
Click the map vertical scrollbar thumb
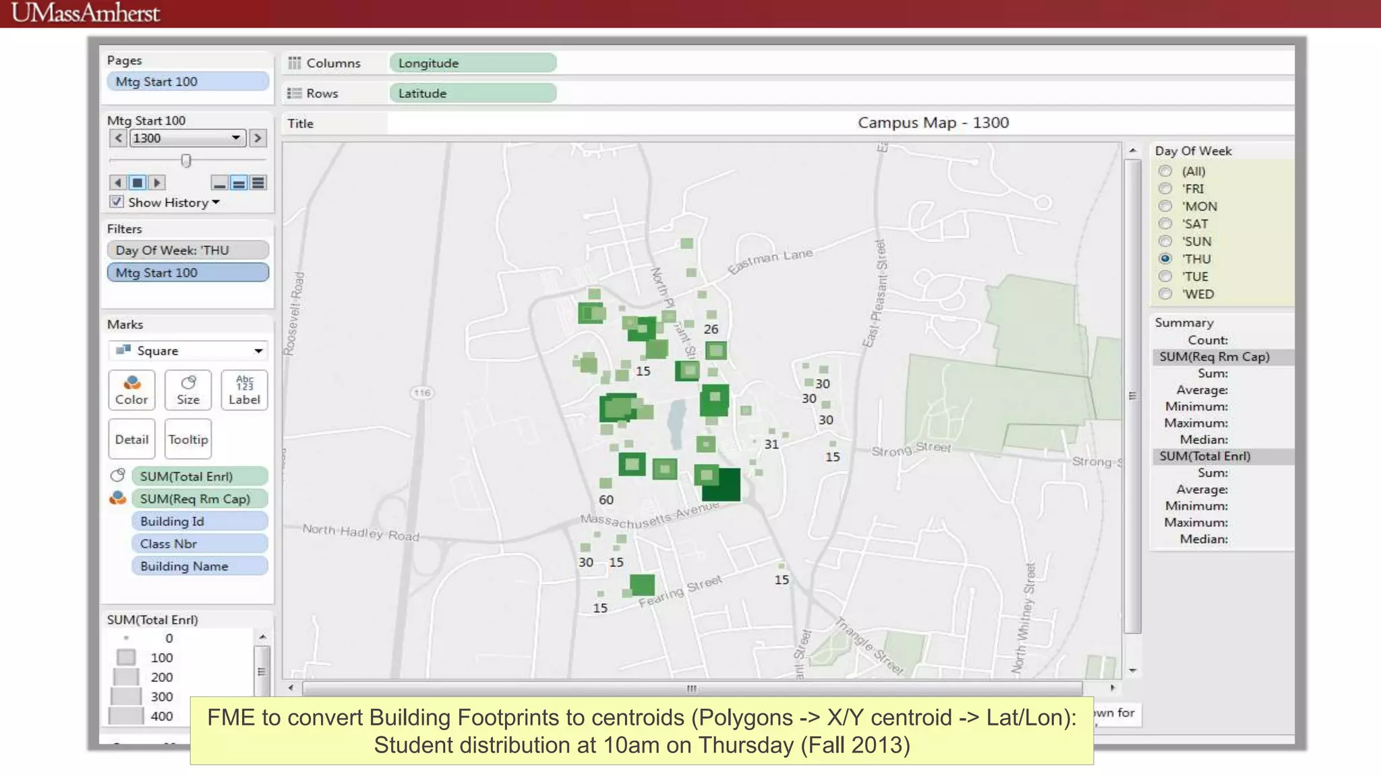1133,395
